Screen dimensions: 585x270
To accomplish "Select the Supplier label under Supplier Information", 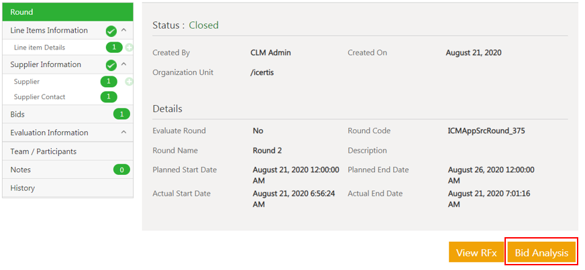I will click(x=27, y=82).
